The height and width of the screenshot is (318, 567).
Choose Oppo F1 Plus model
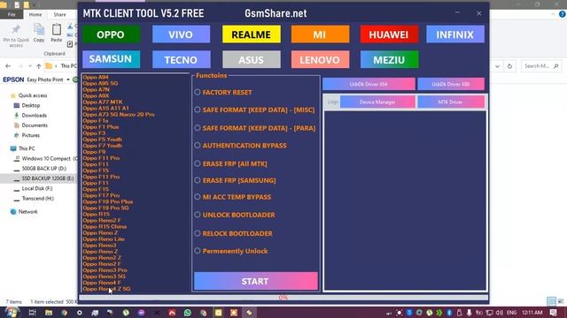pyautogui.click(x=100, y=127)
